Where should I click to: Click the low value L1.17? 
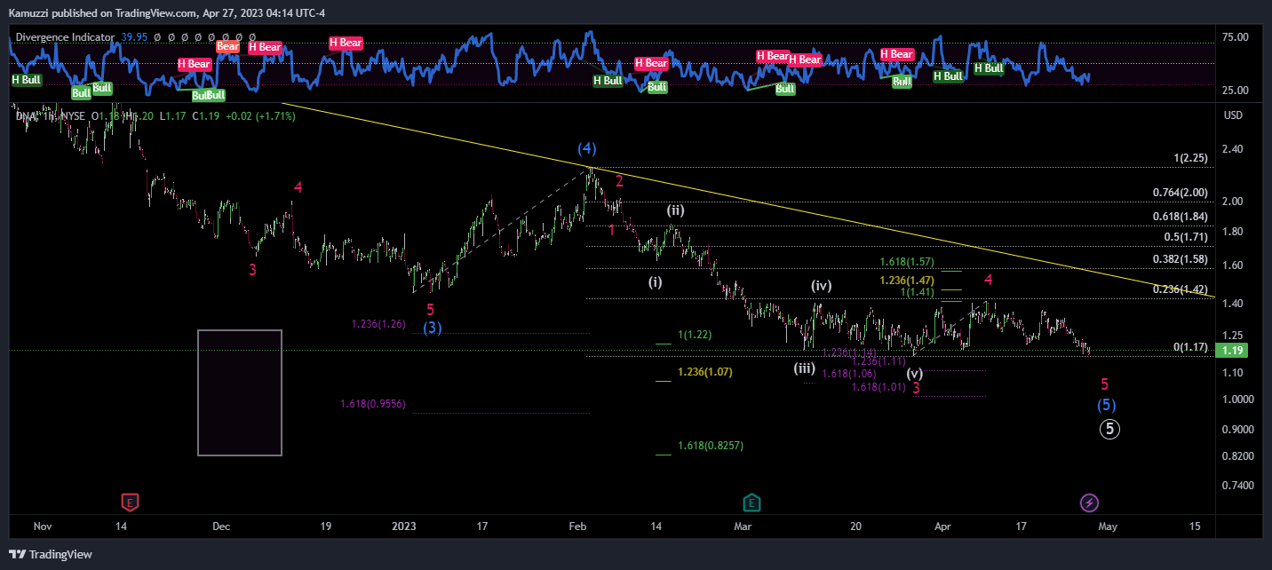[x=173, y=115]
